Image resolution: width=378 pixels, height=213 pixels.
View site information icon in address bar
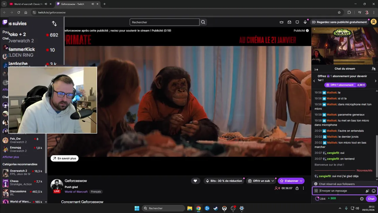point(34,12)
